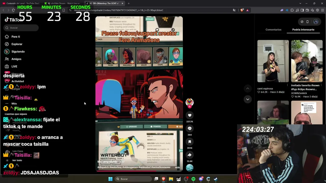Click Ver todo in followed accounts
This screenshot has height=183, width=326.
(x=17, y=160)
